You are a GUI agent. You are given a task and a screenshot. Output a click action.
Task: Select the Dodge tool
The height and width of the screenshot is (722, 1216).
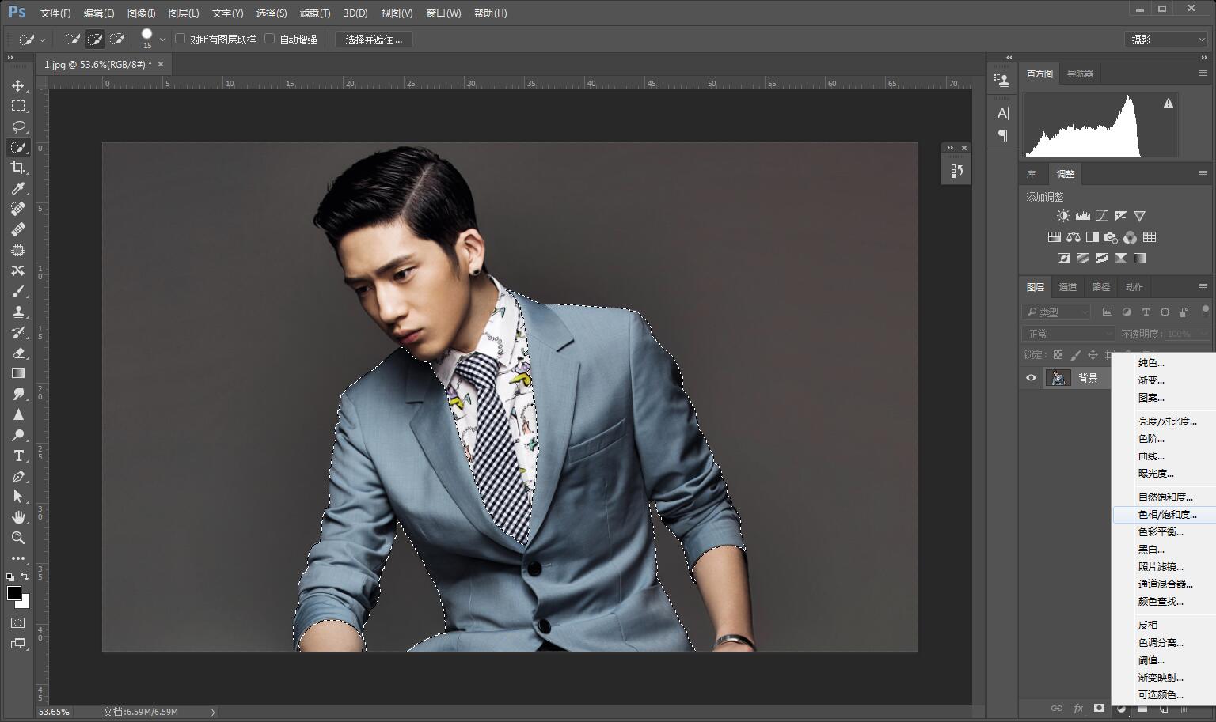click(x=18, y=435)
